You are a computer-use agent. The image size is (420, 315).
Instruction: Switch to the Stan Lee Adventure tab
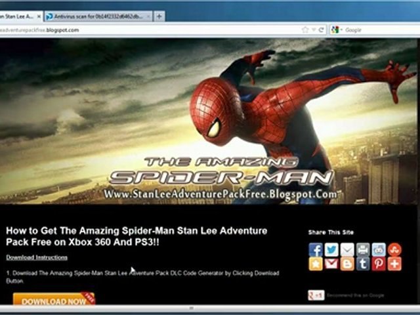click(x=20, y=16)
